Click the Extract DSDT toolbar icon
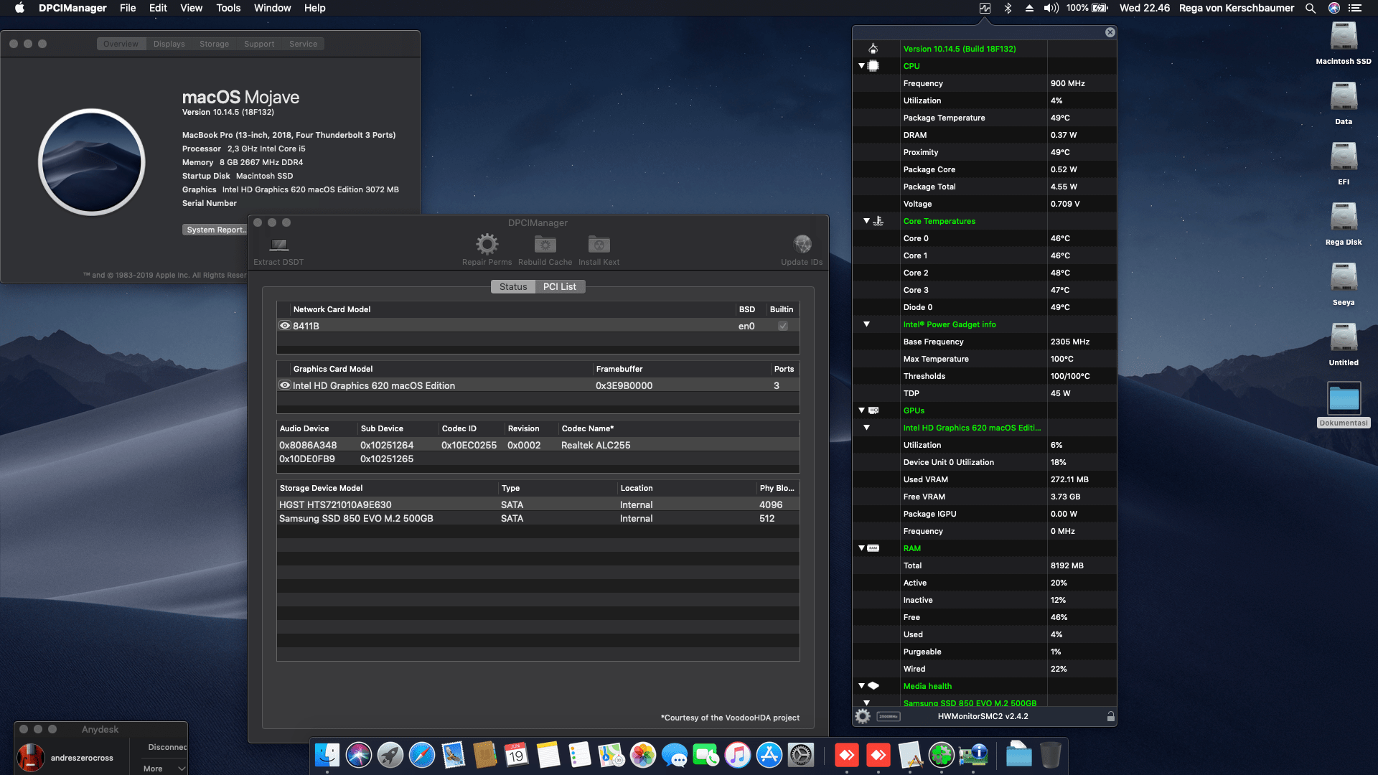This screenshot has height=775, width=1378. tap(278, 244)
